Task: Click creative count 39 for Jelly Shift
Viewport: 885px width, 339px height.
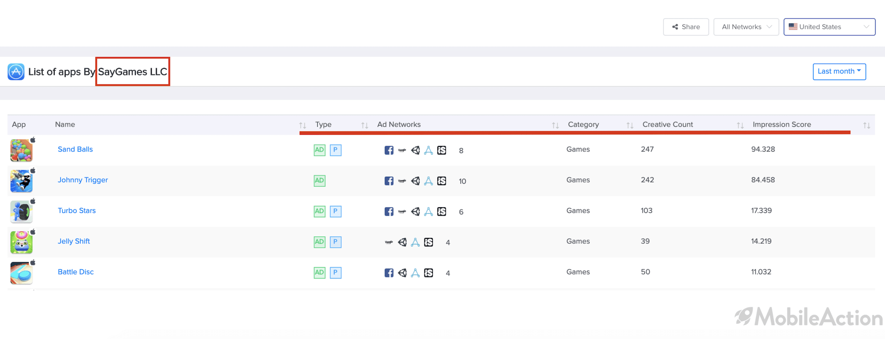Action: 645,241
